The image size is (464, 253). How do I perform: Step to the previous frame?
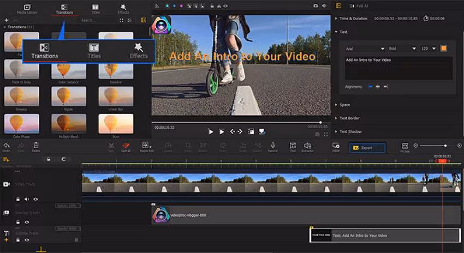click(233, 131)
